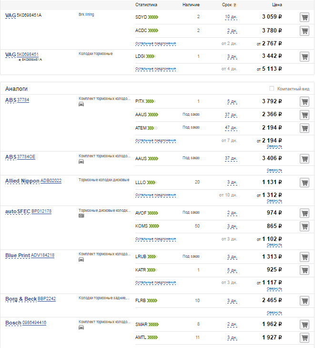
Task: Add ACDC 3 780 ₽ offer to cart
Action: (x=305, y=31)
